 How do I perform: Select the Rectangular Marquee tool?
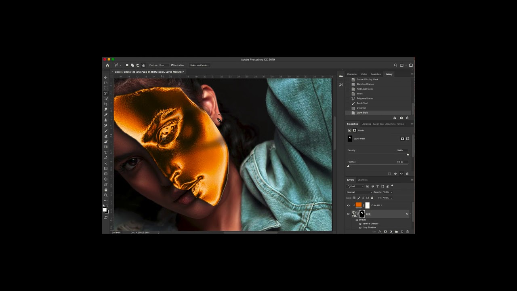(x=106, y=88)
